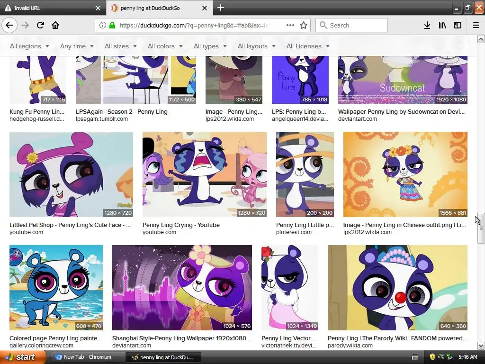Expand the All types filter
Viewport: 485px width, 364px height.
210,46
